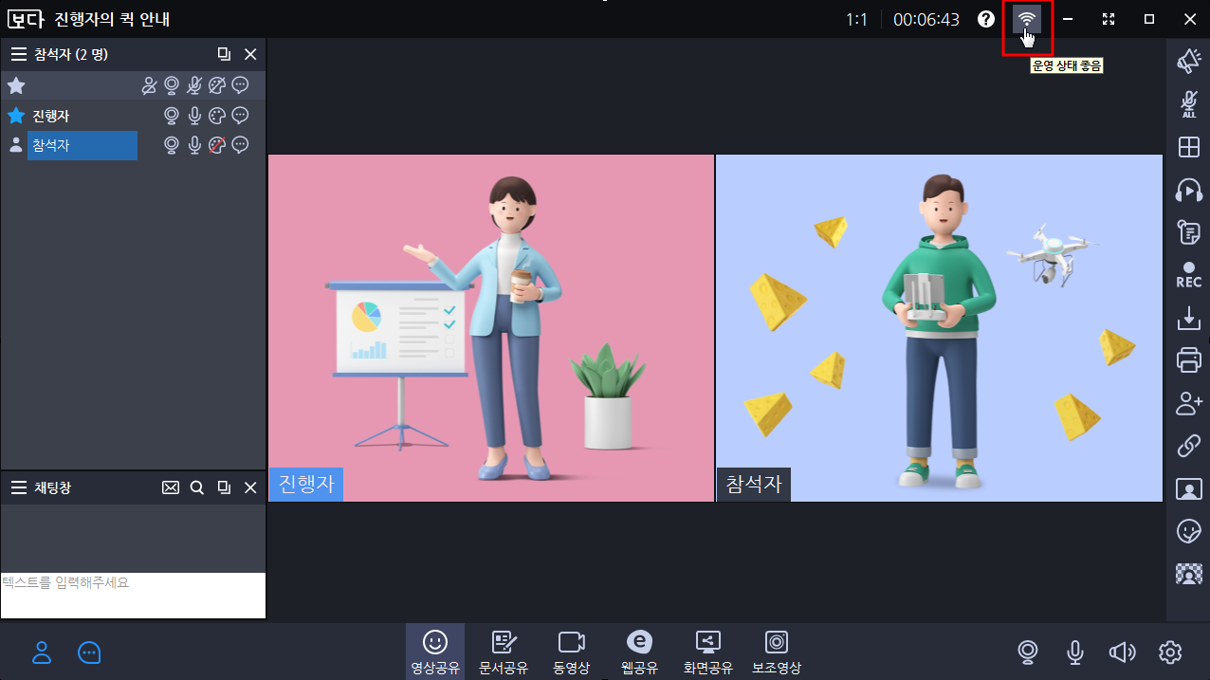Click the blue host star beside 진행자
The image size is (1210, 680).
tap(16, 116)
